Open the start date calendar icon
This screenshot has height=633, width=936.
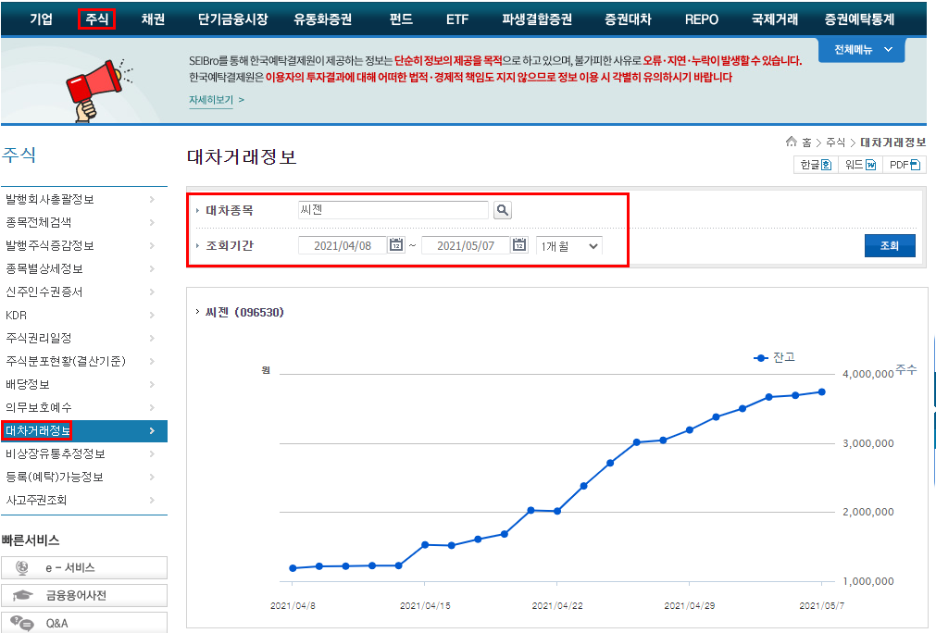395,244
